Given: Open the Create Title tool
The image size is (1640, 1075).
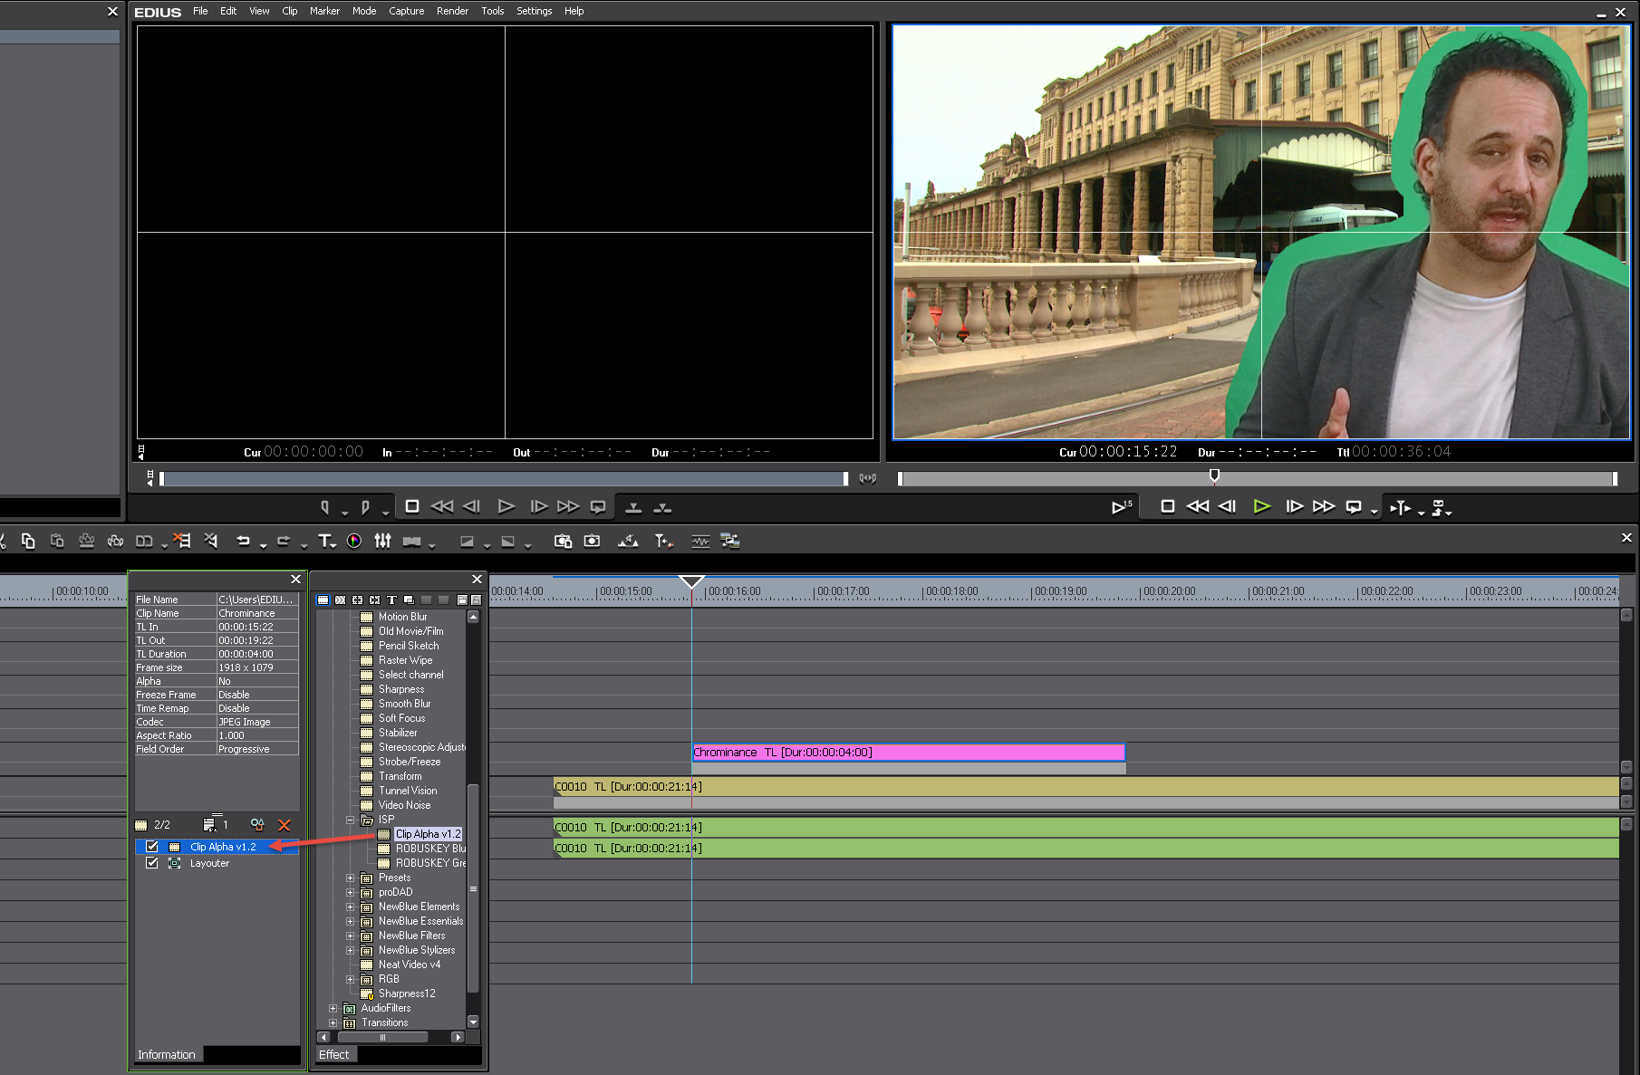Looking at the screenshot, I should [325, 542].
